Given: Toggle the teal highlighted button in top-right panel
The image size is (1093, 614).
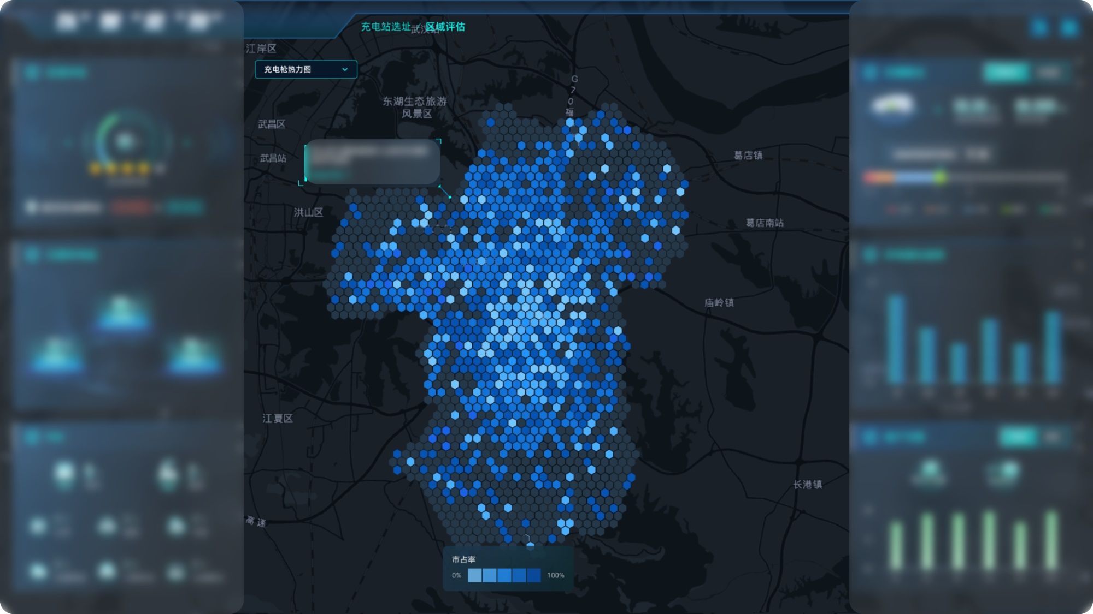Looking at the screenshot, I should tap(1006, 72).
